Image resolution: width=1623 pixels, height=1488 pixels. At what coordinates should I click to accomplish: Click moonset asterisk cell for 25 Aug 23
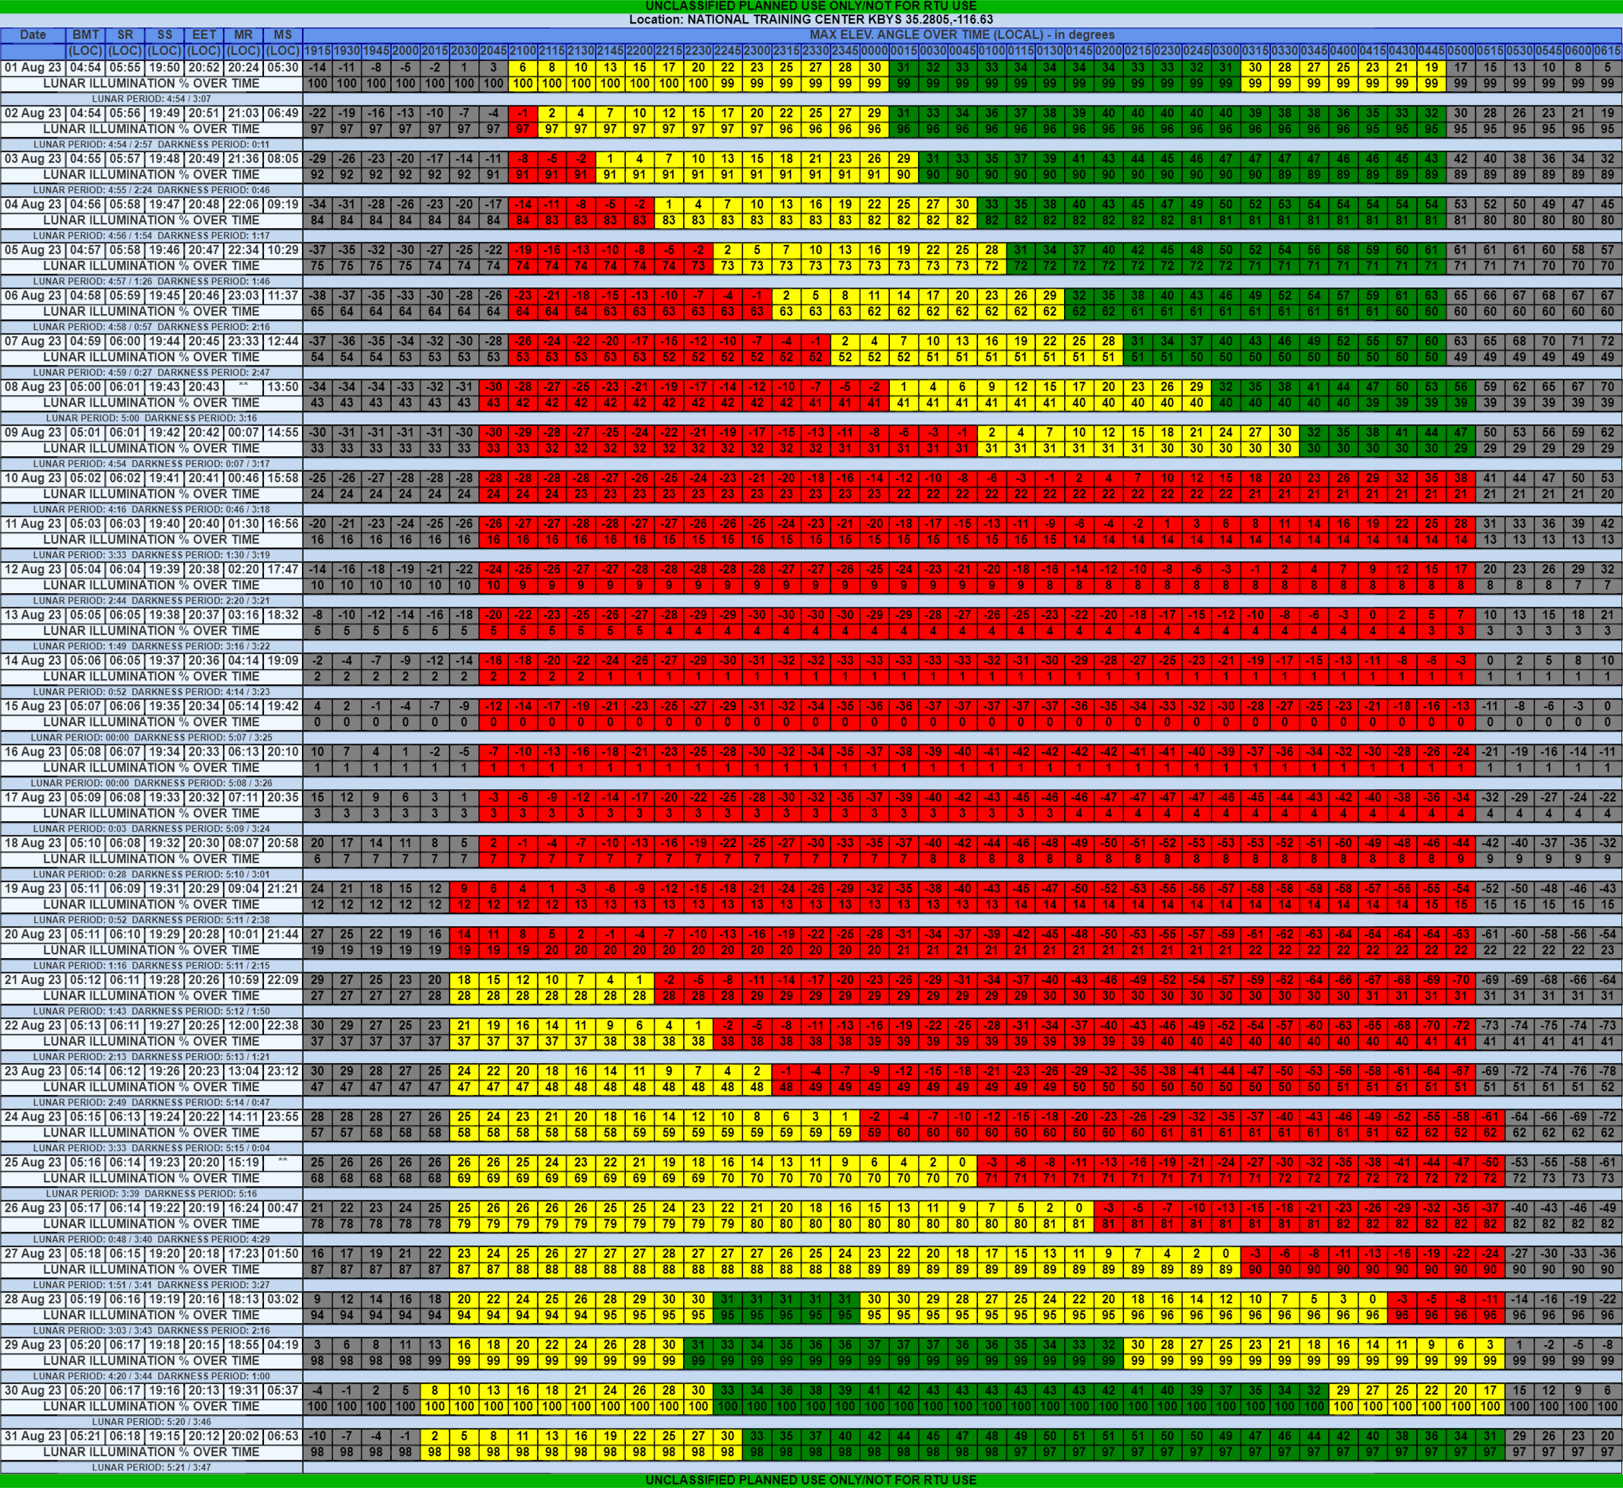click(283, 1162)
